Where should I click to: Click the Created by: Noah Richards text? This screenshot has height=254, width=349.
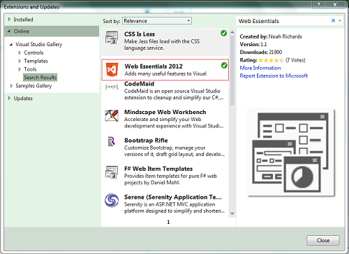click(271, 36)
